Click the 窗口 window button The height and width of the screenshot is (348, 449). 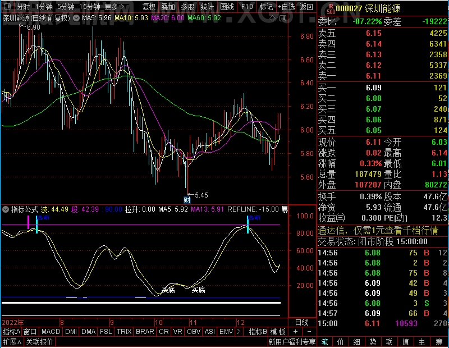coord(30,332)
